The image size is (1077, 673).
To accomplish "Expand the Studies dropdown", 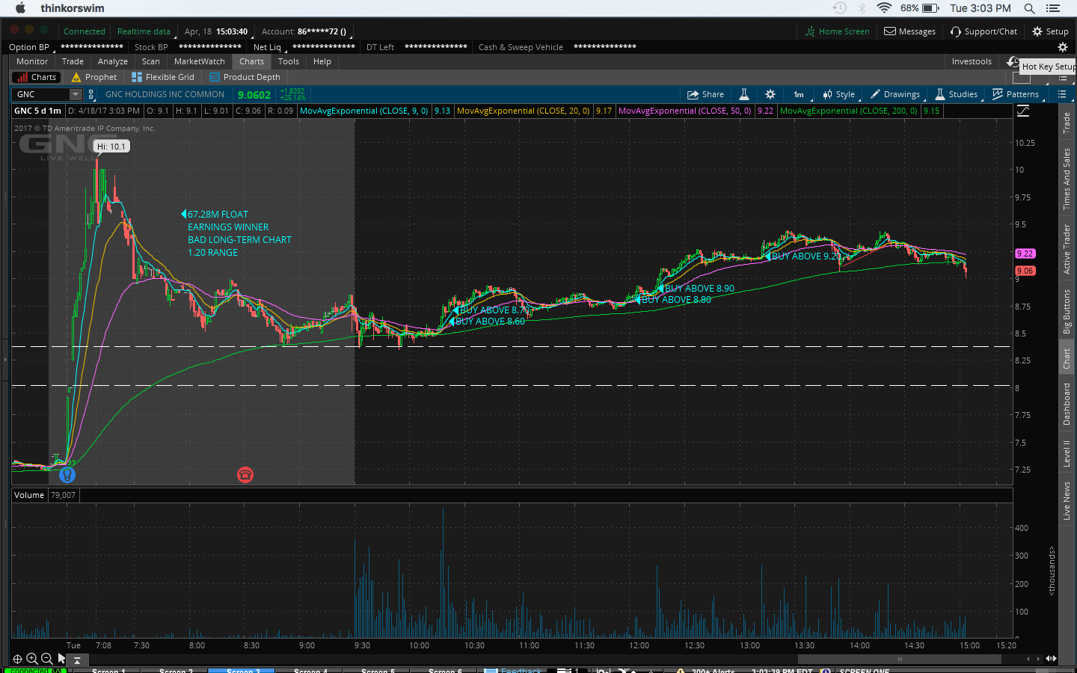I will (957, 94).
